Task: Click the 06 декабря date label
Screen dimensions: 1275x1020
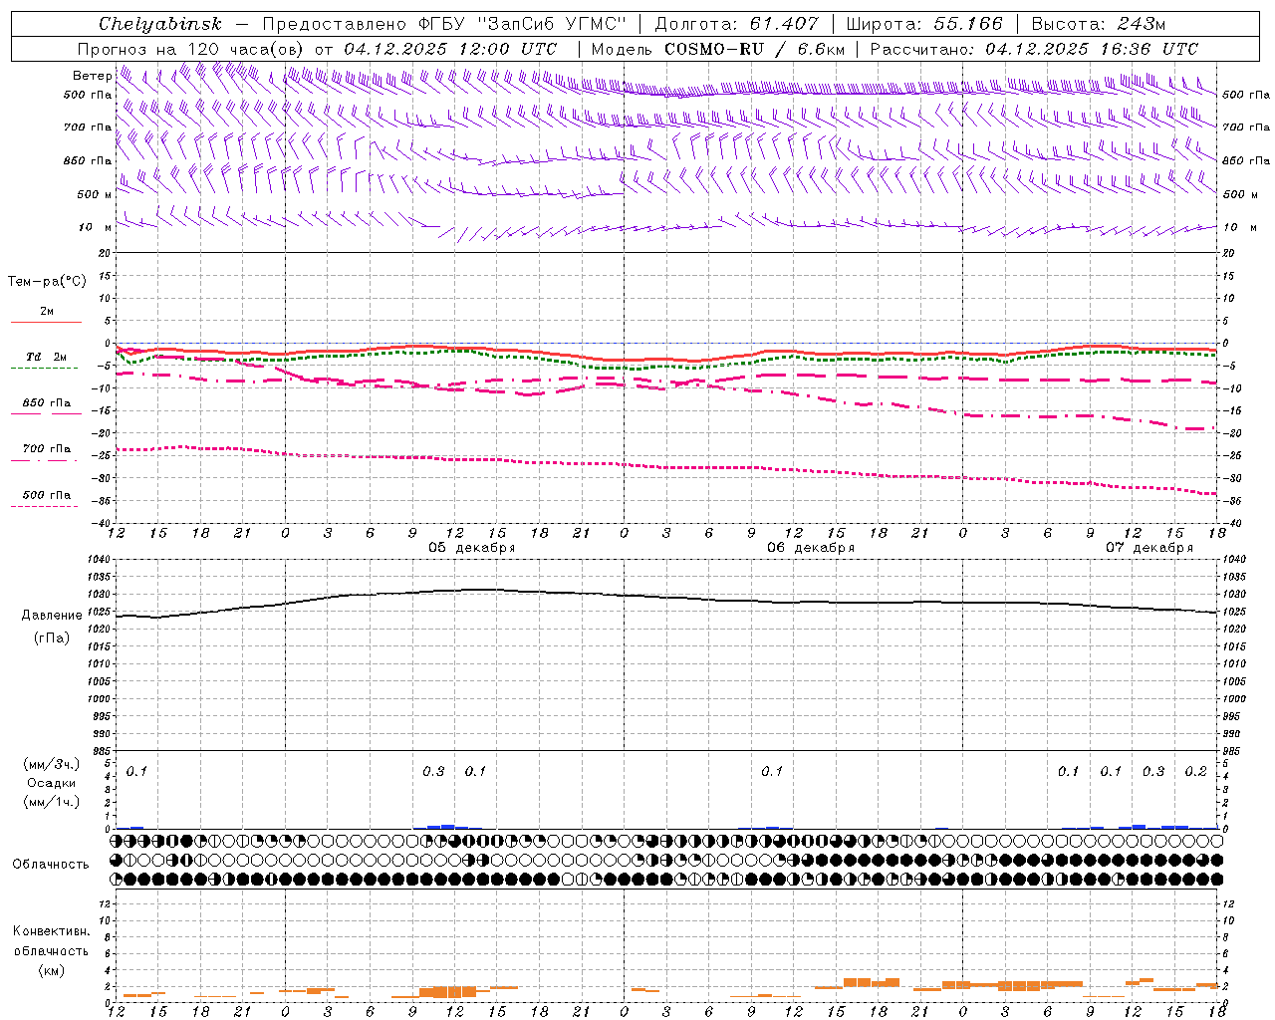Action: click(811, 548)
